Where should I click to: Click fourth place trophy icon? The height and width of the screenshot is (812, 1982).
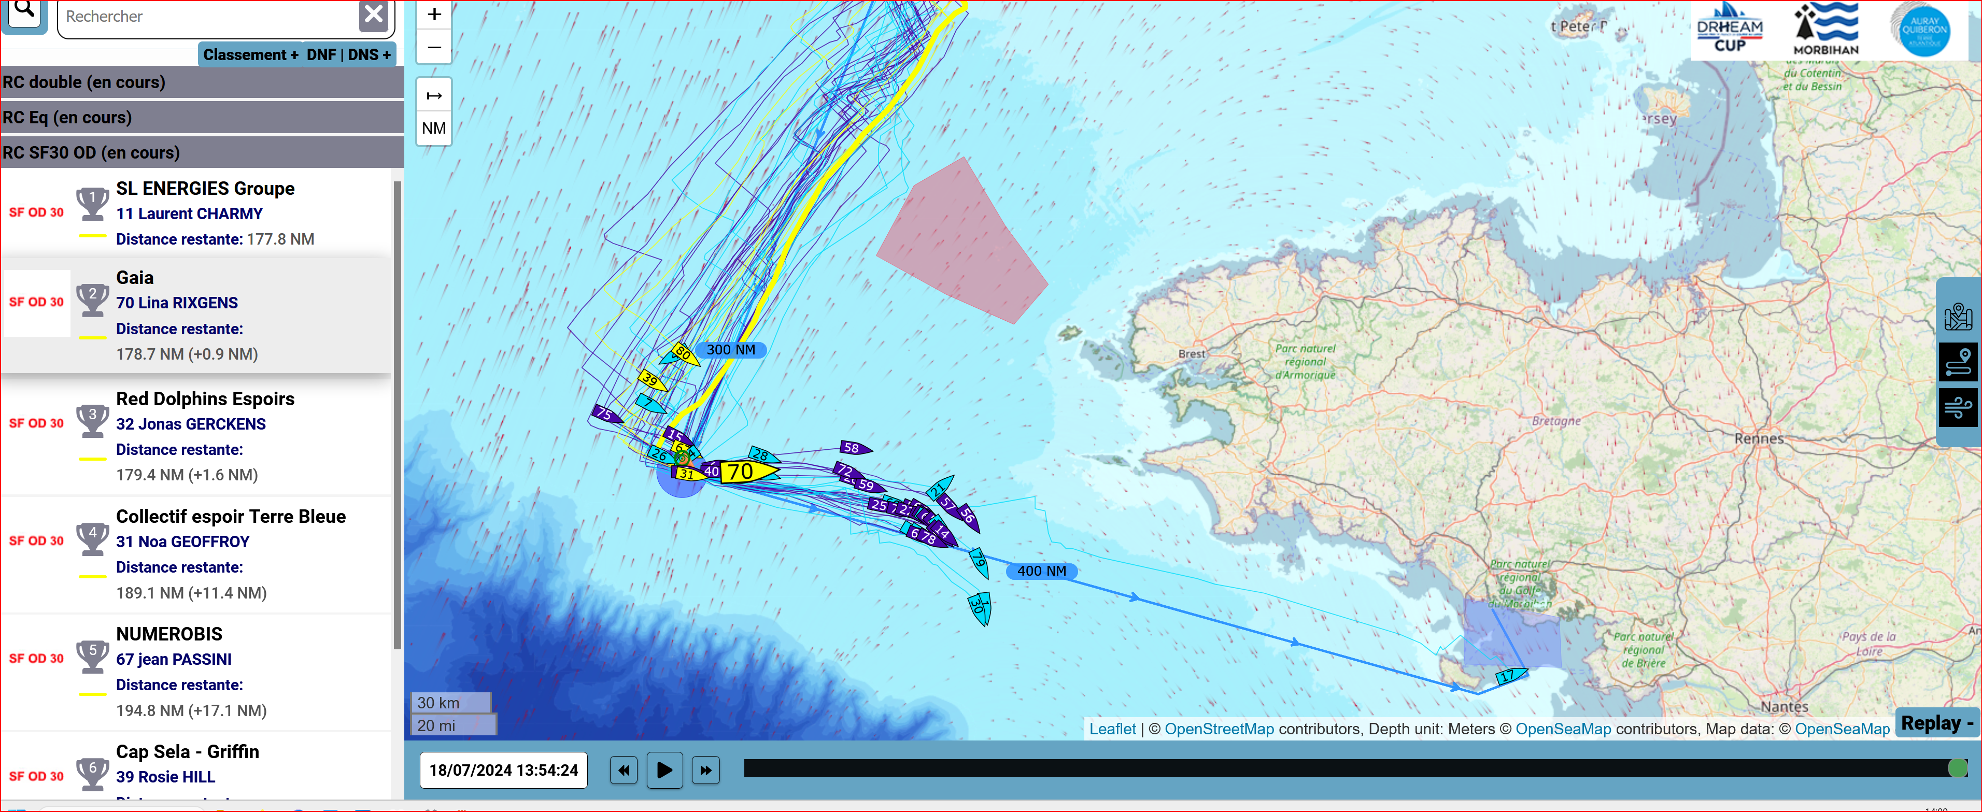tap(92, 538)
